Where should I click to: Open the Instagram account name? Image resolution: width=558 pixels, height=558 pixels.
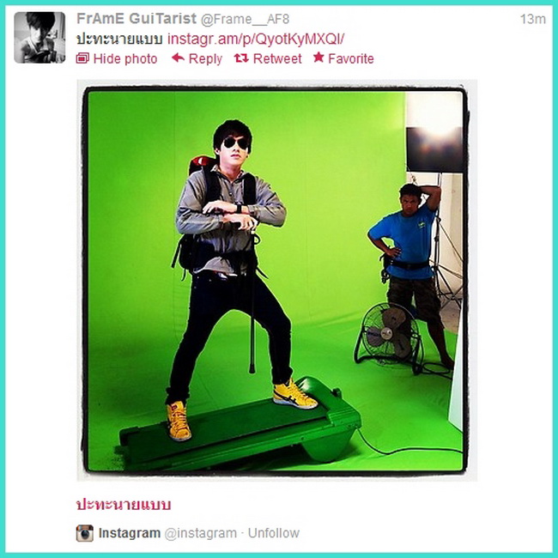tap(130, 533)
